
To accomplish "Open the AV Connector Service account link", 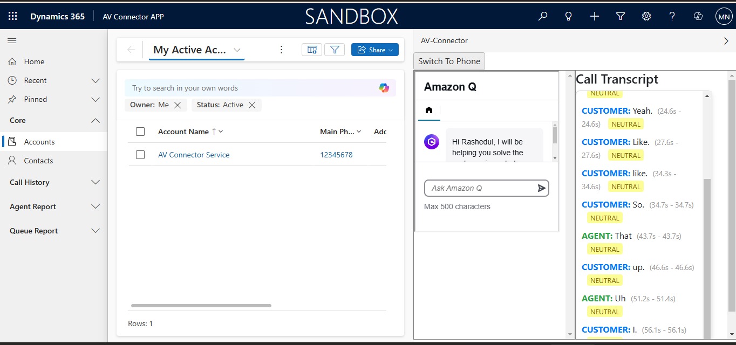I will [194, 155].
